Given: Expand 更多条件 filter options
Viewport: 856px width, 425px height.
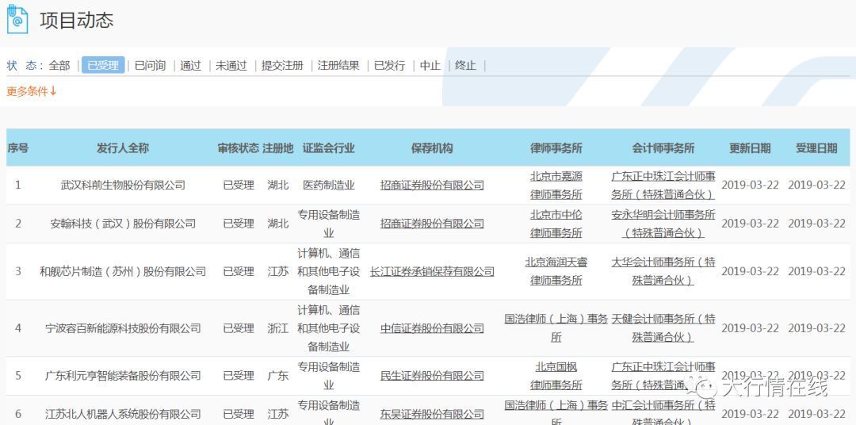Looking at the screenshot, I should pos(32,91).
